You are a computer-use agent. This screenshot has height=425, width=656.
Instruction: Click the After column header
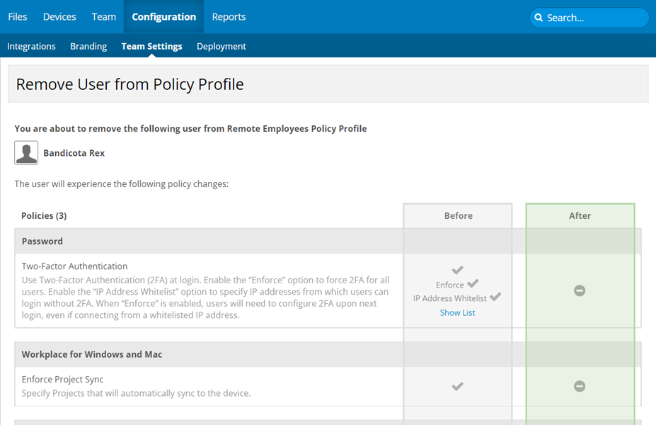[x=580, y=215]
